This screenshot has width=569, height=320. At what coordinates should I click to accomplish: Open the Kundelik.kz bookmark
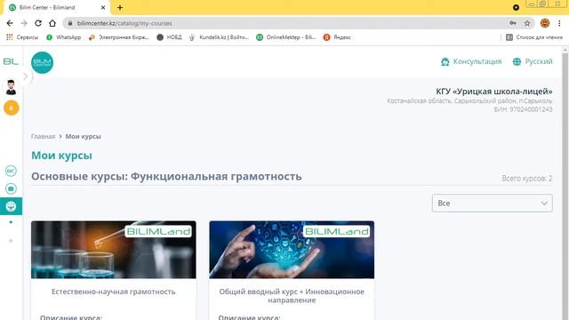click(219, 37)
